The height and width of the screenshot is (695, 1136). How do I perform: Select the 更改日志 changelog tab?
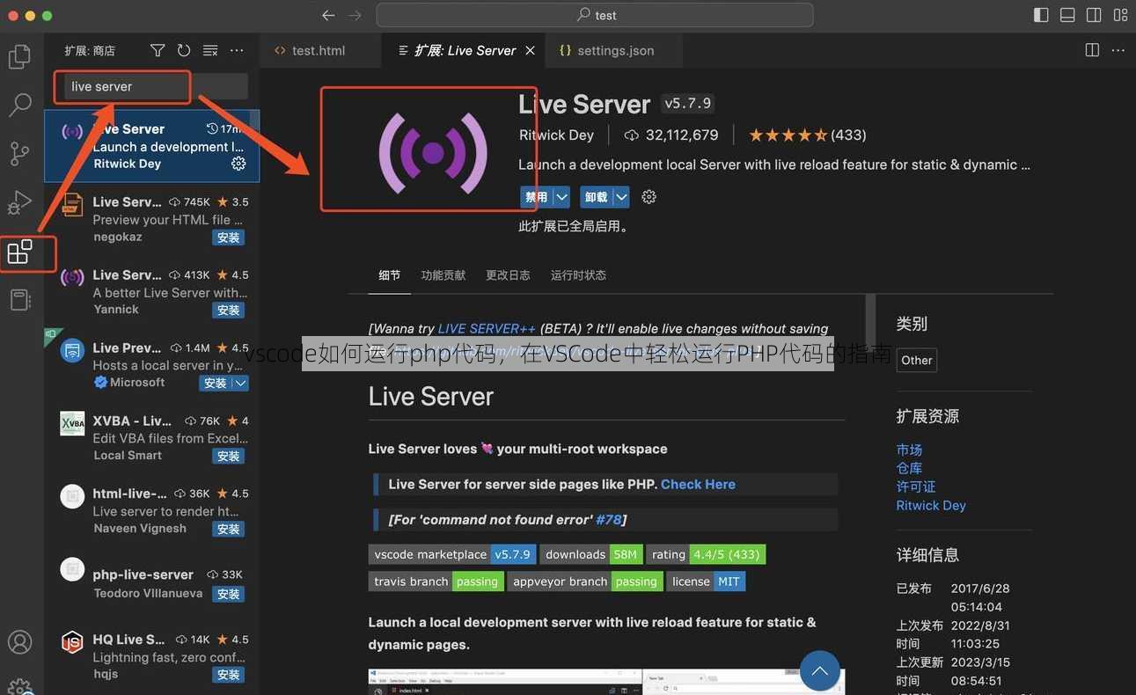pyautogui.click(x=508, y=275)
